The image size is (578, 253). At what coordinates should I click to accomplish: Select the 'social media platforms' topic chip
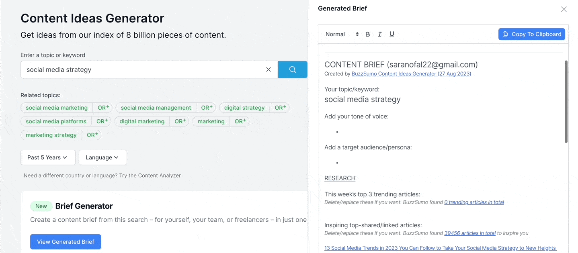pyautogui.click(x=56, y=121)
